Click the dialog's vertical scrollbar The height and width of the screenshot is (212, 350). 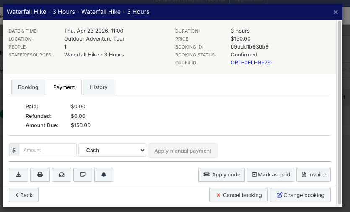click(340, 105)
